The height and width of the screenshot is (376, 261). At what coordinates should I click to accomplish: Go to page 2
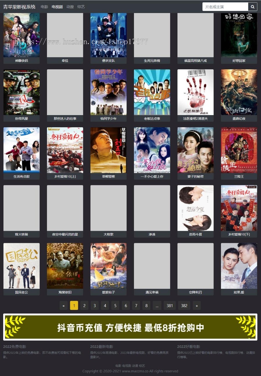tap(84, 306)
